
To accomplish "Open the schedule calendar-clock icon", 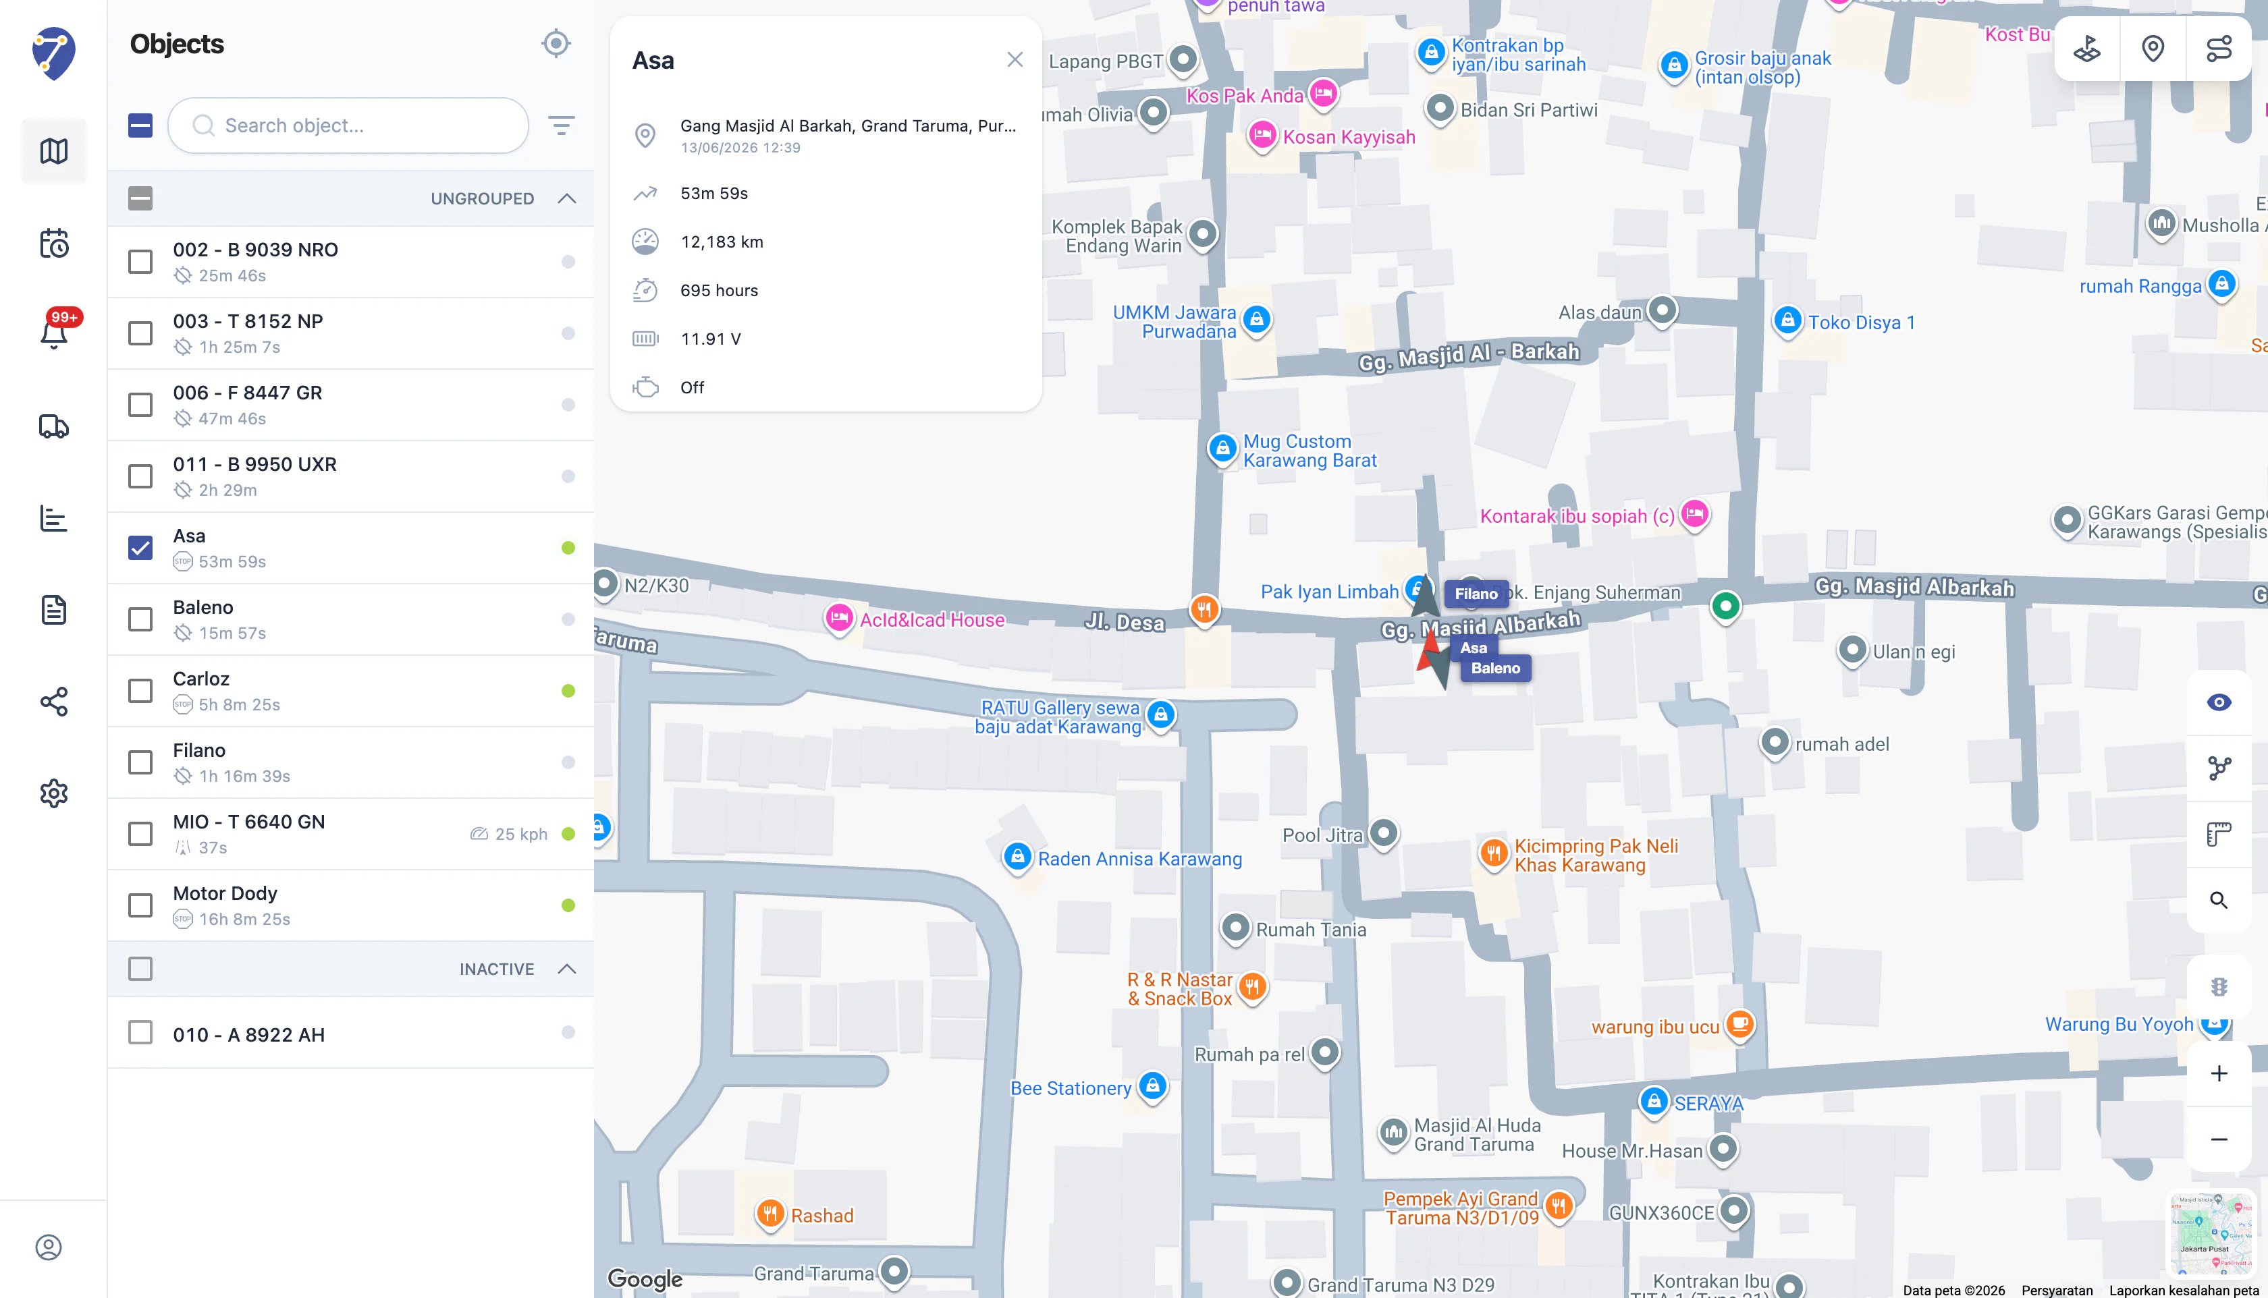I will pyautogui.click(x=53, y=244).
